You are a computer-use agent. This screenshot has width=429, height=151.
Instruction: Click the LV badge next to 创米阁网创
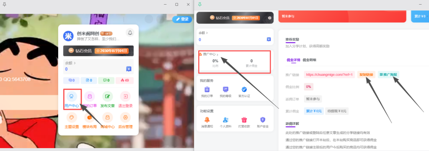pos(106,33)
